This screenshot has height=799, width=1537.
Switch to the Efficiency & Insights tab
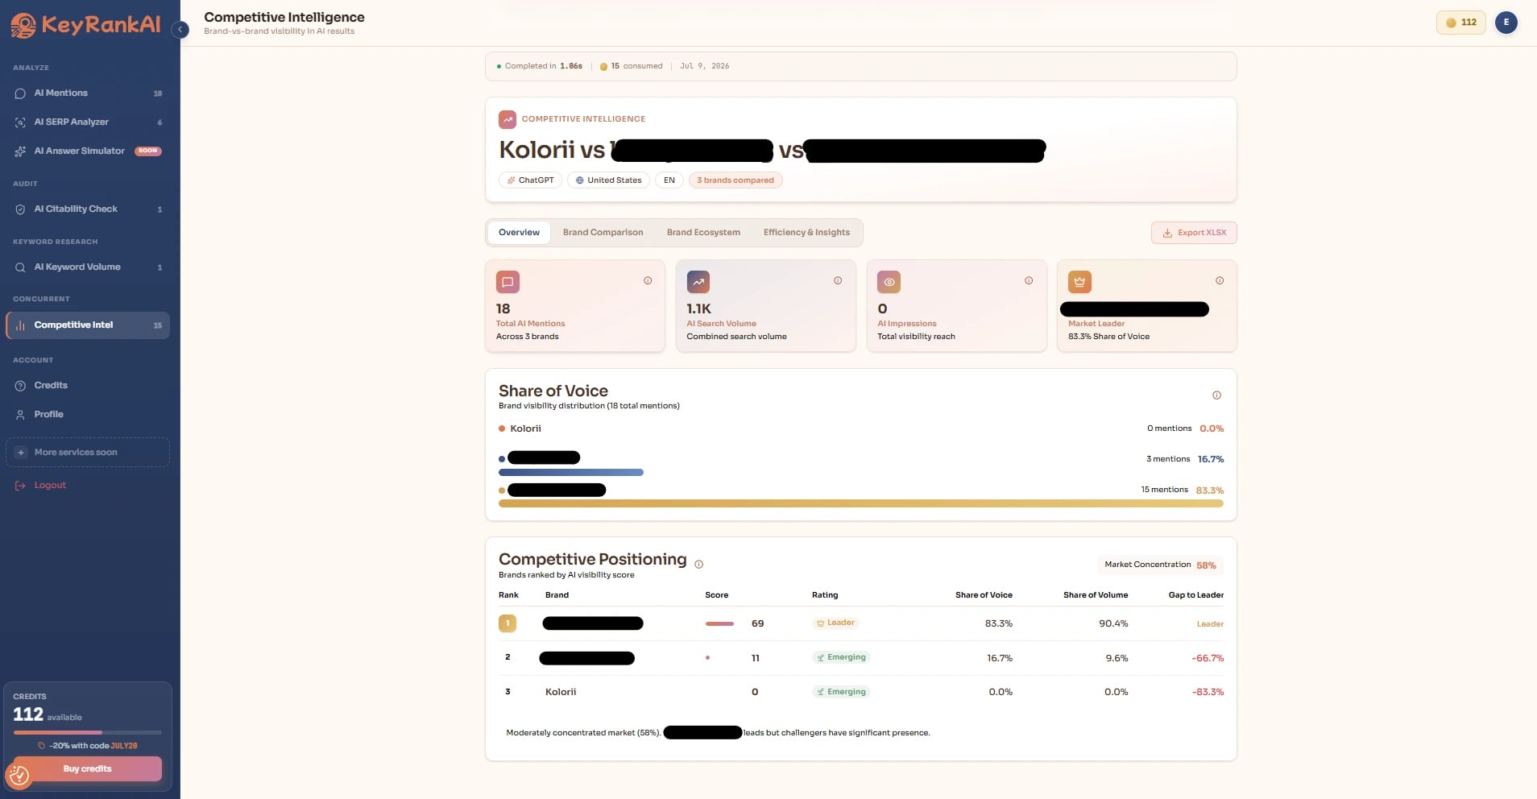coord(806,233)
